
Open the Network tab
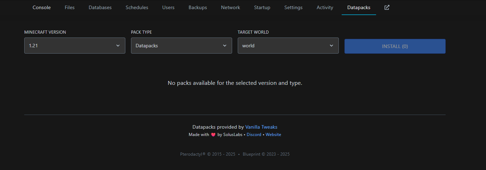[230, 7]
